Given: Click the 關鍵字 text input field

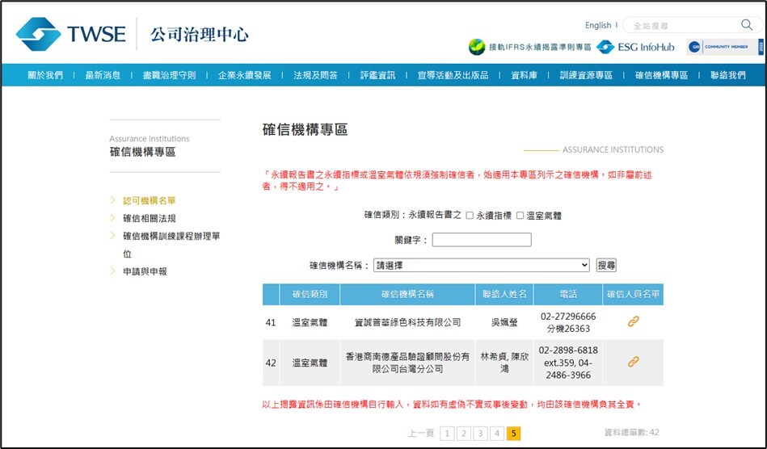Looking at the screenshot, I should (x=482, y=240).
